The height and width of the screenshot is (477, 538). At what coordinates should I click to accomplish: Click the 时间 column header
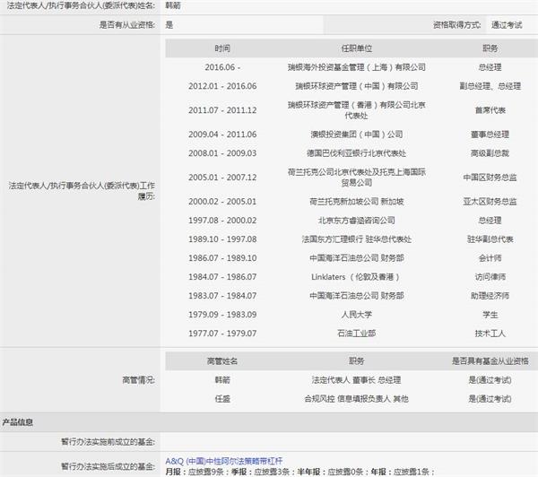[x=222, y=48]
